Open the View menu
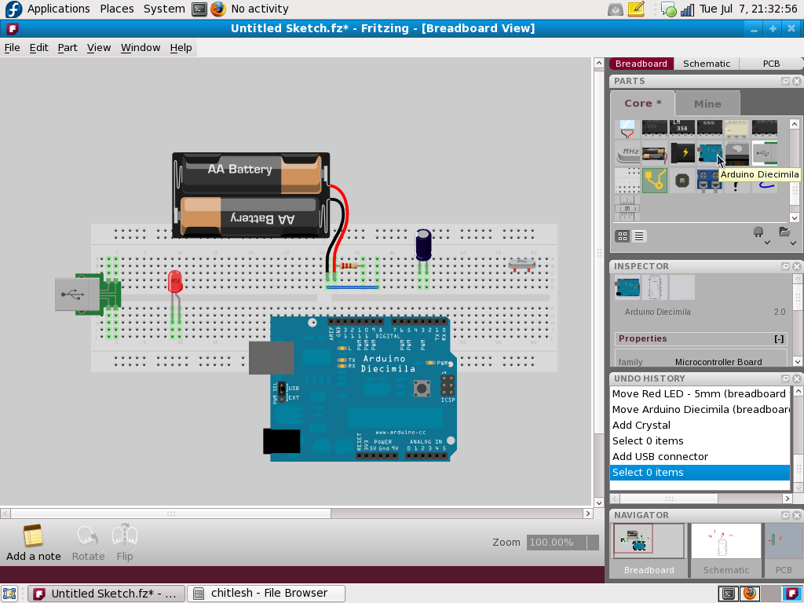 point(99,48)
